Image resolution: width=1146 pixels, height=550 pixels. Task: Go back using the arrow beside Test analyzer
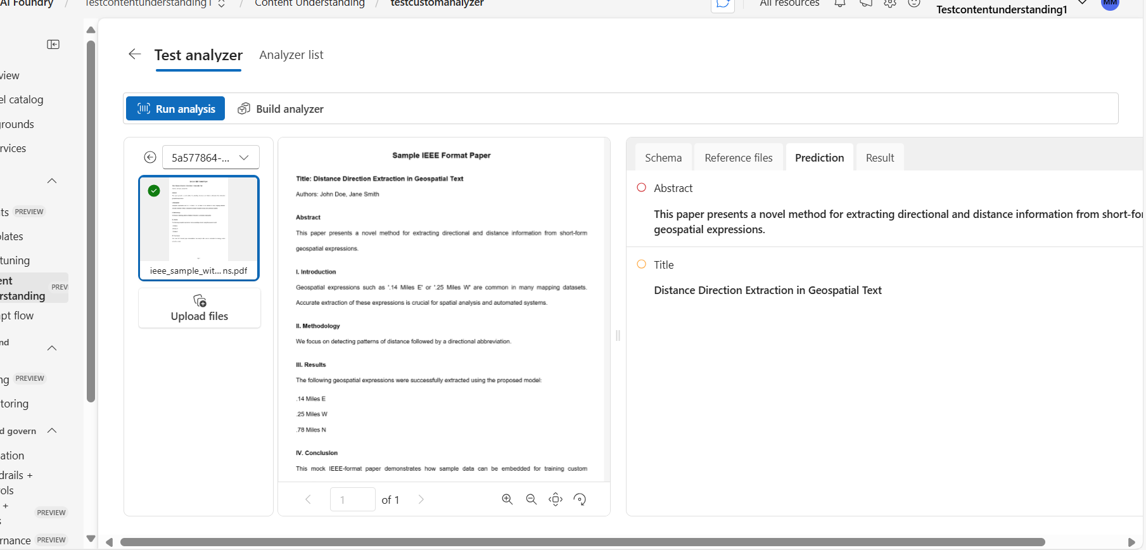tap(134, 54)
